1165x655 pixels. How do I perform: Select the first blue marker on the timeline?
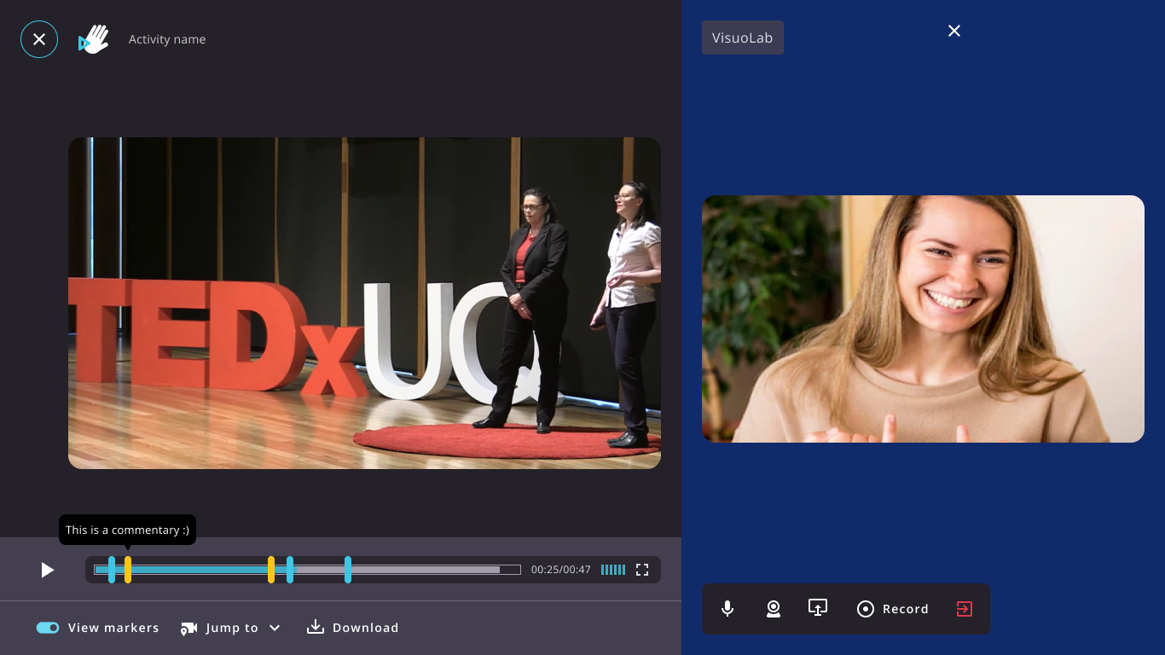coord(112,570)
